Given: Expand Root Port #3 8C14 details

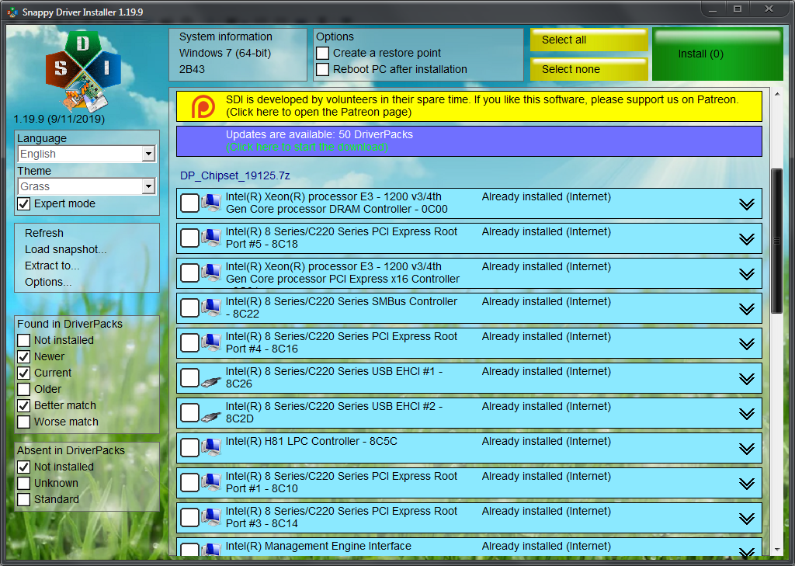Looking at the screenshot, I should [746, 519].
